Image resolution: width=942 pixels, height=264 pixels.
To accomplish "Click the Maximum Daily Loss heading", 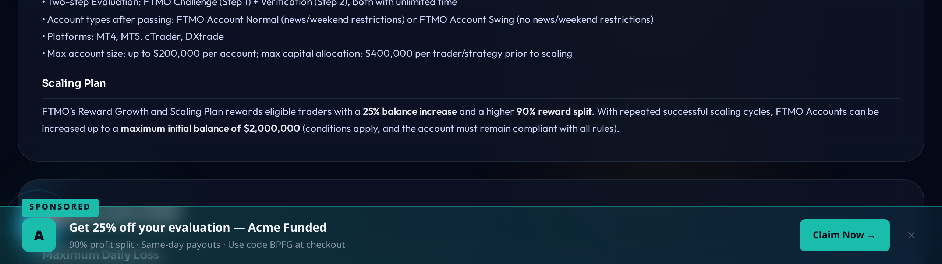I will 100,256.
